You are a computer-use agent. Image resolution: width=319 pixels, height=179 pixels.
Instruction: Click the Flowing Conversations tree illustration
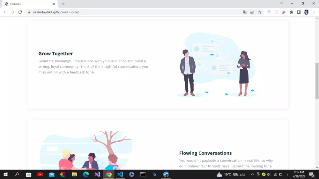coord(86,150)
